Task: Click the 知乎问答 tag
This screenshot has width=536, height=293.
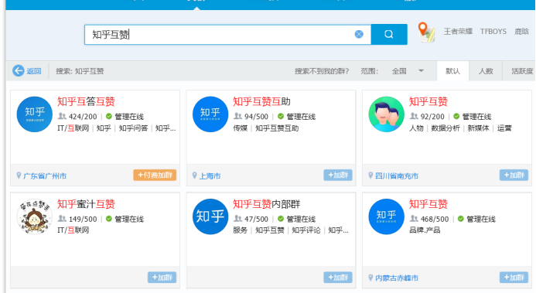Action: pyautogui.click(x=133, y=128)
